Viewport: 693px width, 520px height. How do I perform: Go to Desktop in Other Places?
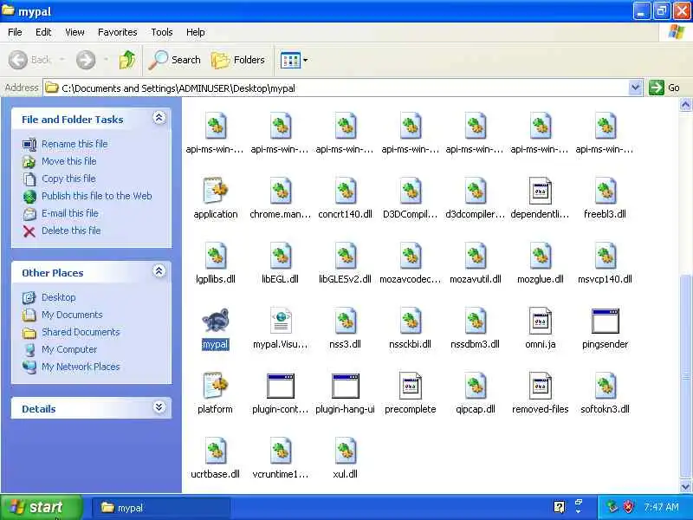pyautogui.click(x=58, y=297)
